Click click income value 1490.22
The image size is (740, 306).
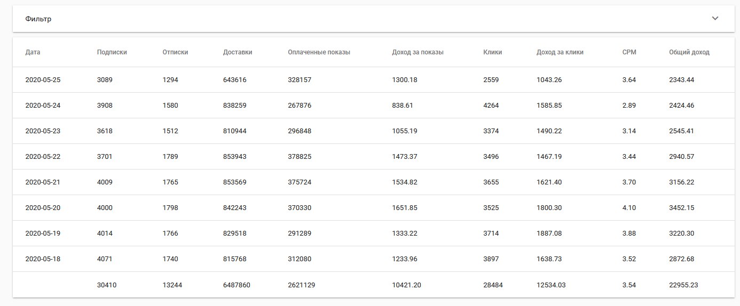(x=549, y=131)
